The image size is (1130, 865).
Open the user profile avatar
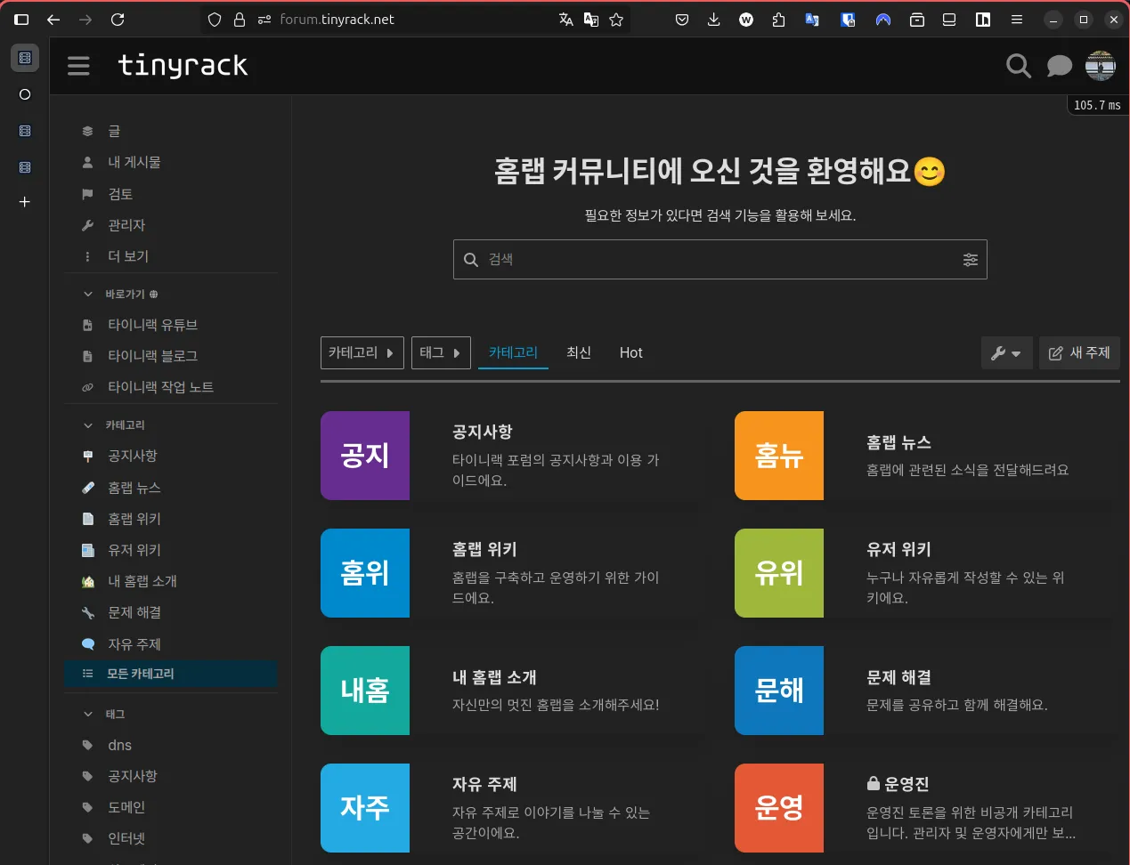click(x=1101, y=66)
